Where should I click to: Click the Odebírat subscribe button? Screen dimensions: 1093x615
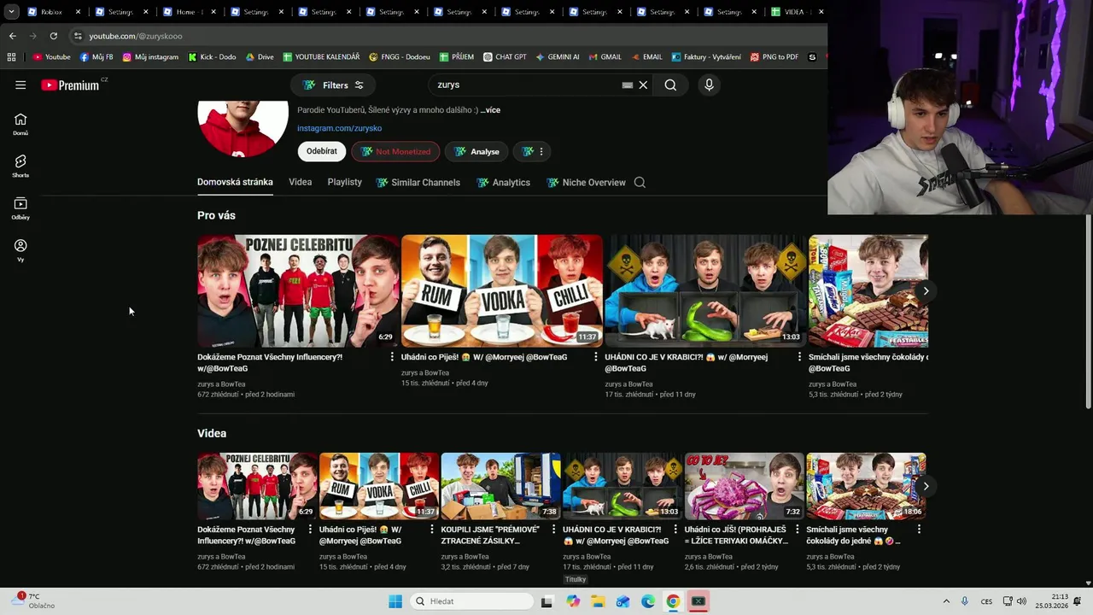point(322,151)
